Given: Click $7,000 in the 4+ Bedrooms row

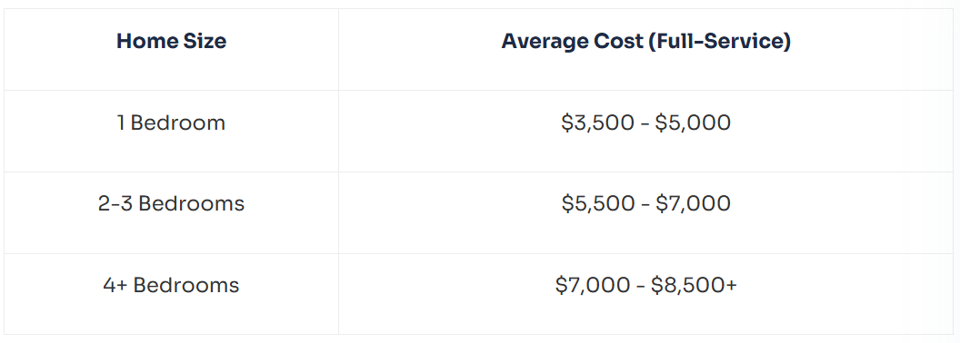Looking at the screenshot, I should click(x=592, y=285).
